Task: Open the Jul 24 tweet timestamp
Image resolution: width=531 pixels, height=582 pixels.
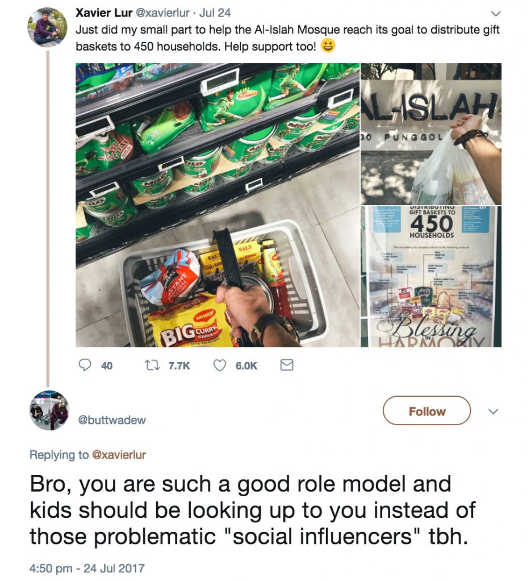Action: (x=215, y=13)
